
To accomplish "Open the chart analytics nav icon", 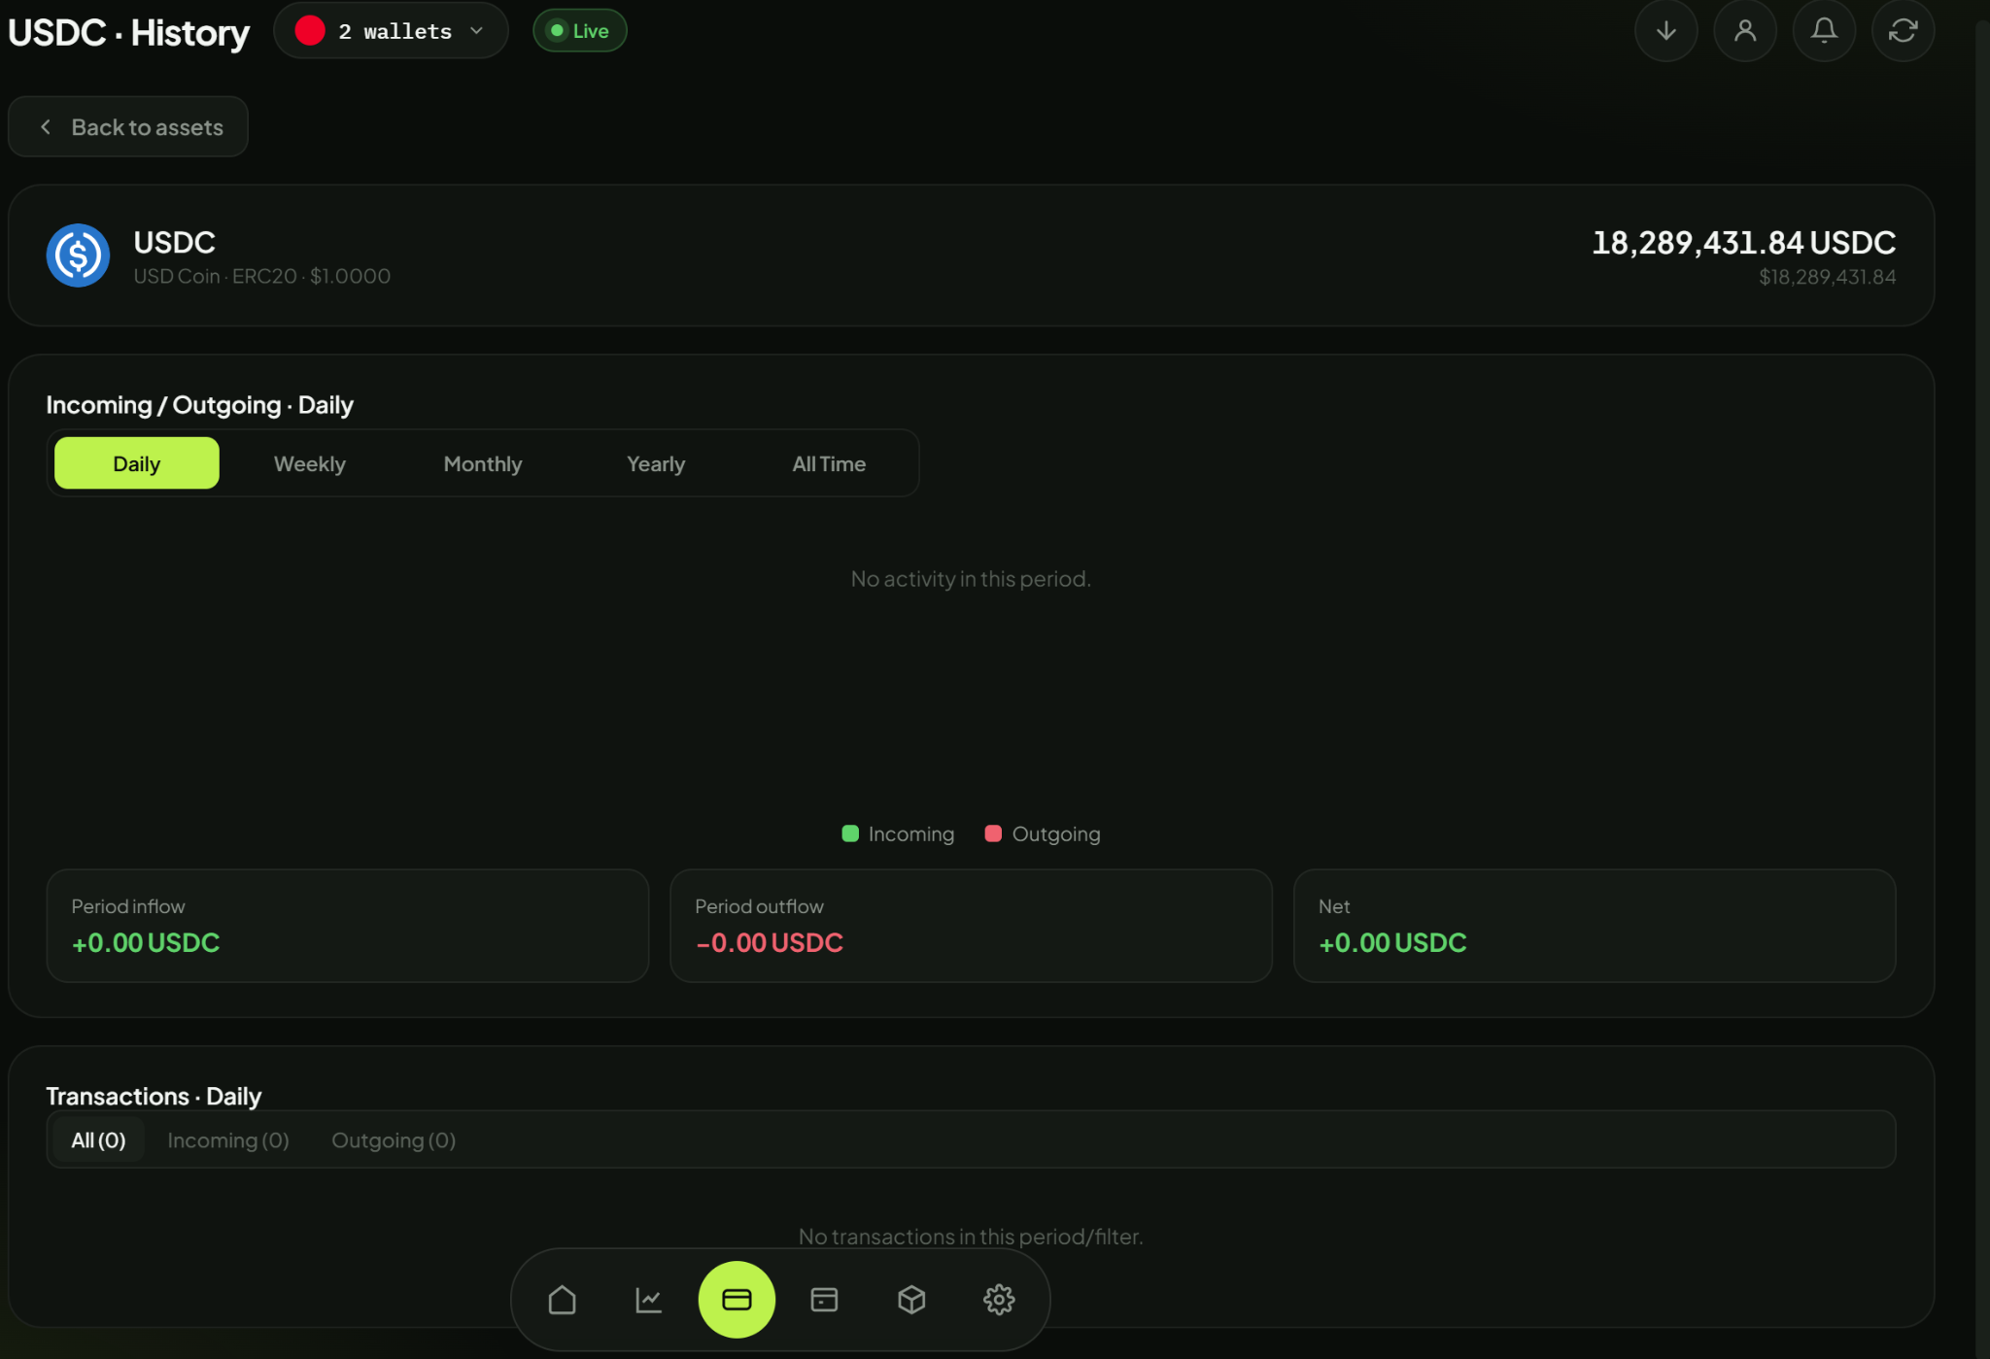I will point(649,1300).
